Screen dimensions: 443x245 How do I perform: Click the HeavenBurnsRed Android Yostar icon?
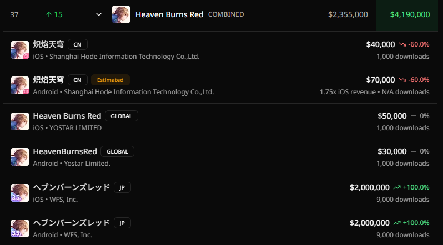click(x=20, y=157)
